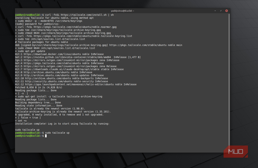Click the 'sudo chmod 0644 /usr/share/keyrings' line
The image size is (258, 168).
pyautogui.click(x=63, y=33)
